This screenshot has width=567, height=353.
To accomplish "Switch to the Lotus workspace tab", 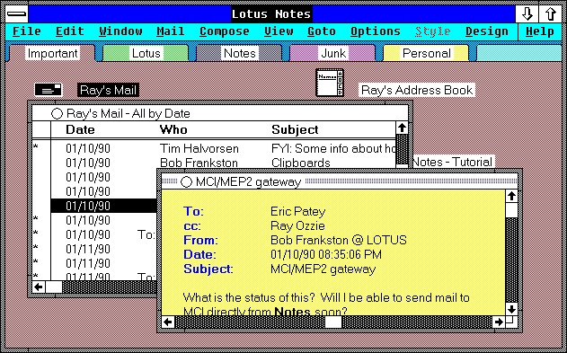I will (146, 54).
